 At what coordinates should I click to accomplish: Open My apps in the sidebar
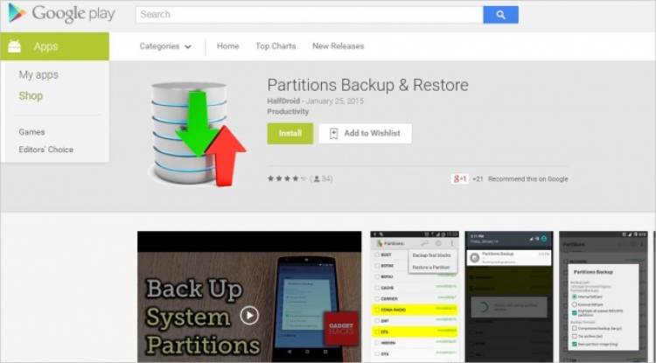click(x=38, y=75)
